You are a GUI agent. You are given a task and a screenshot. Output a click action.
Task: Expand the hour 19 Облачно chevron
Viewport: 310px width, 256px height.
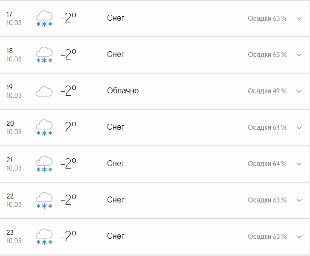(299, 91)
